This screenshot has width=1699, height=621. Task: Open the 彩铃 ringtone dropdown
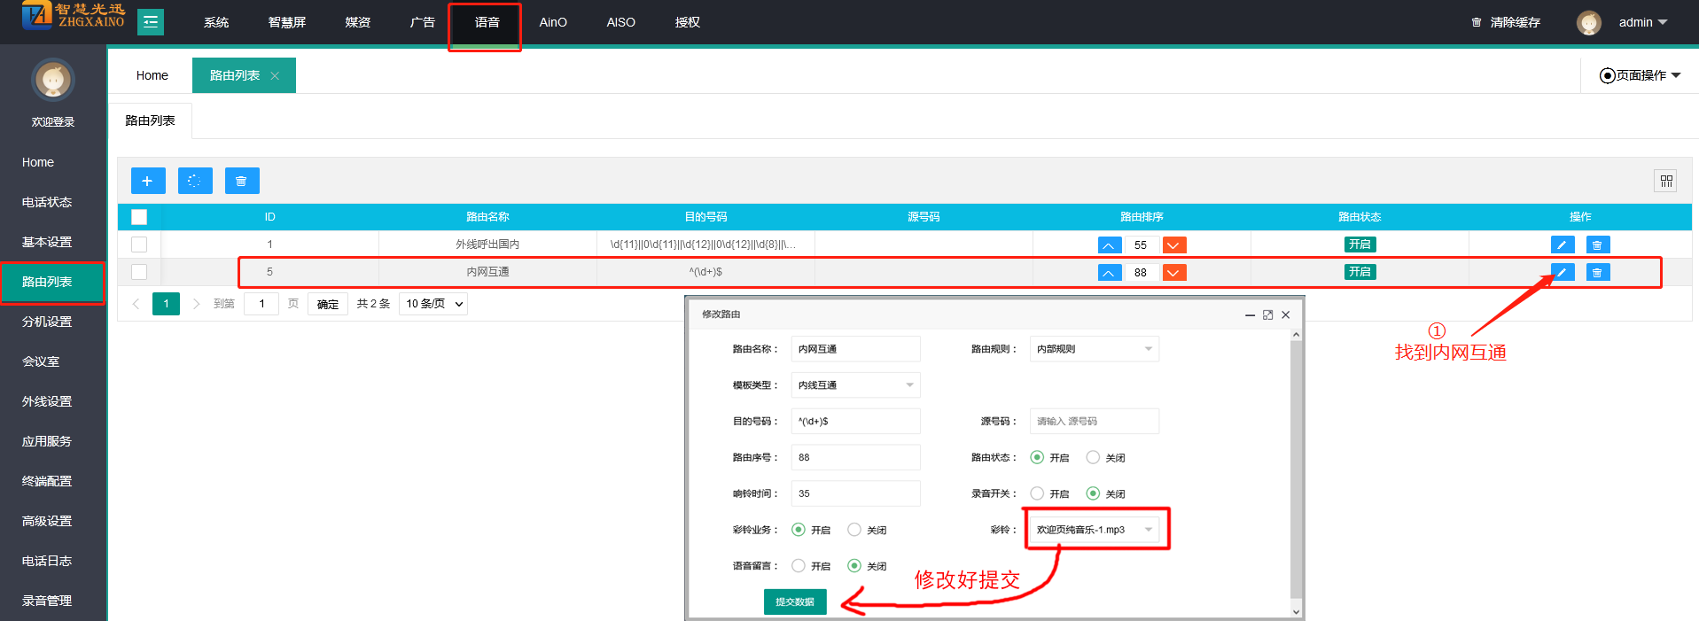[x=1094, y=530]
